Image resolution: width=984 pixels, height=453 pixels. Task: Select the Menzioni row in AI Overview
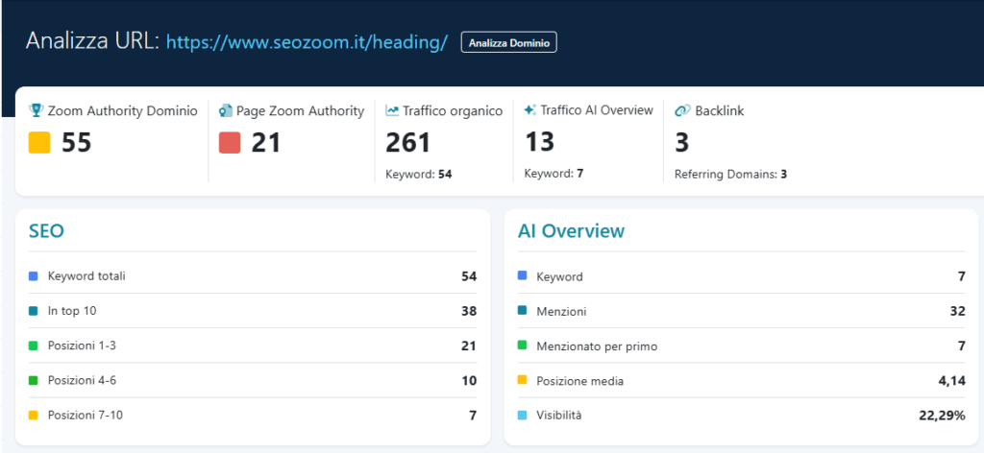pyautogui.click(x=742, y=311)
